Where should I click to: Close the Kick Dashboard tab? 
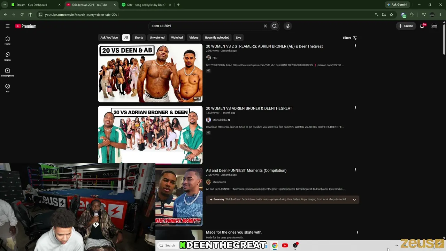click(59, 5)
